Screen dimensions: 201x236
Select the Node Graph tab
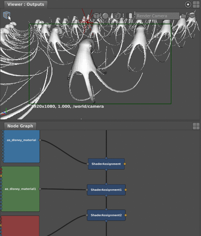point(20,126)
